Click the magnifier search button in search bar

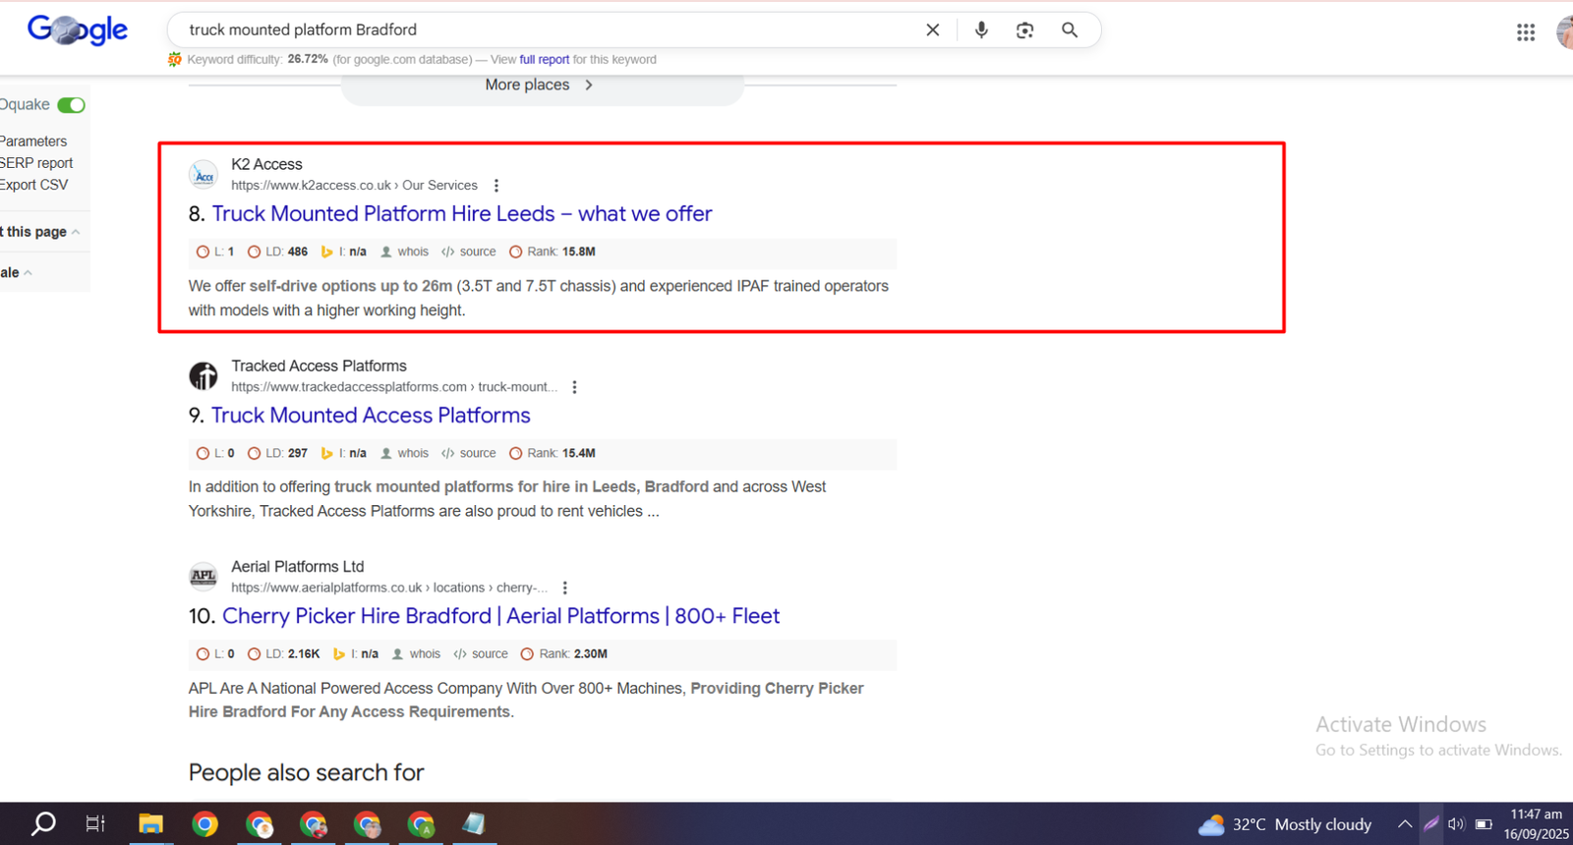click(x=1070, y=30)
